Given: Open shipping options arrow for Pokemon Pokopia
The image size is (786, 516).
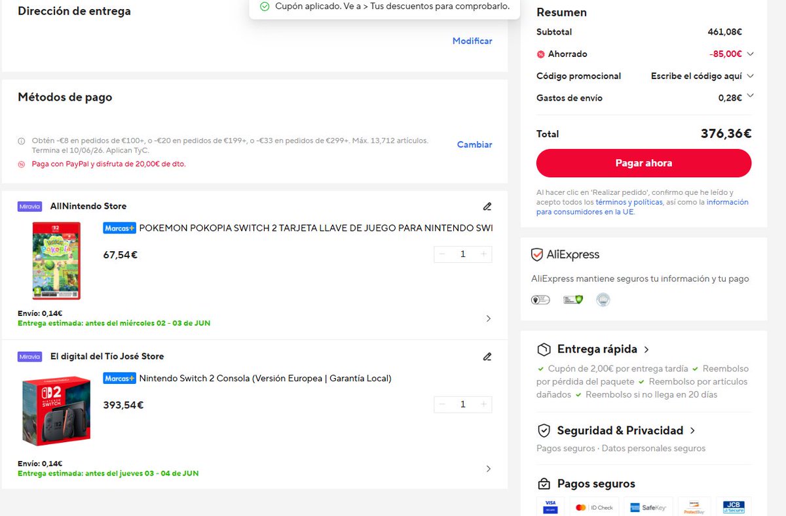Looking at the screenshot, I should click(x=488, y=318).
